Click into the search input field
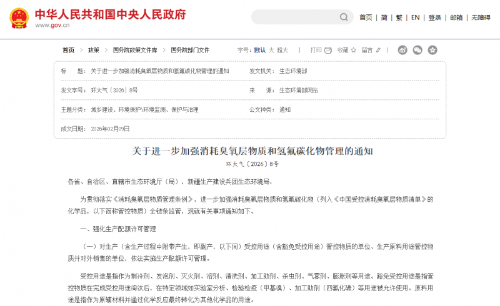The width and height of the screenshot is (500, 306). coord(294,17)
